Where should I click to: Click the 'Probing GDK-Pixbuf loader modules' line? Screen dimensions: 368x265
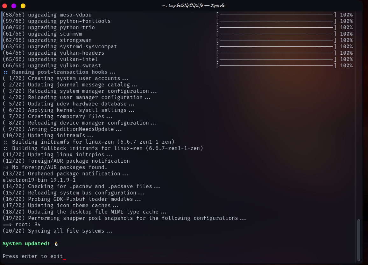coord(72,199)
